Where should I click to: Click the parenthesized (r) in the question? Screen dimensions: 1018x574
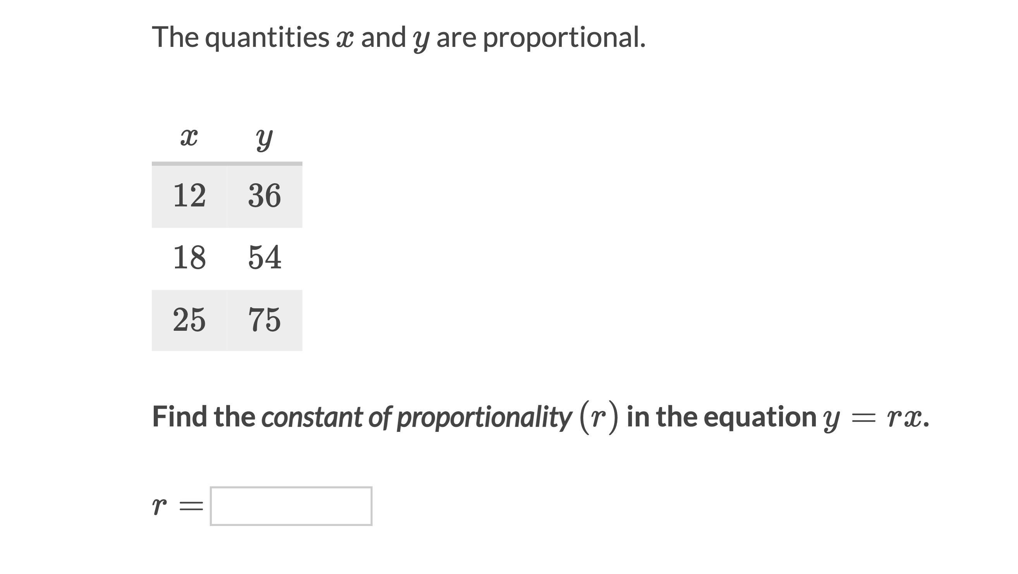pos(598,418)
